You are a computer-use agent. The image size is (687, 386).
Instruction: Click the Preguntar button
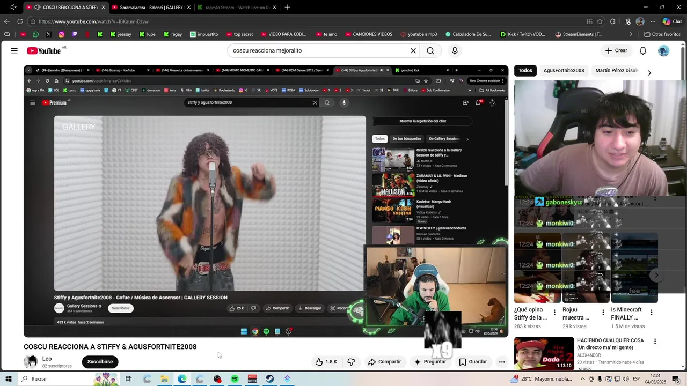click(429, 362)
